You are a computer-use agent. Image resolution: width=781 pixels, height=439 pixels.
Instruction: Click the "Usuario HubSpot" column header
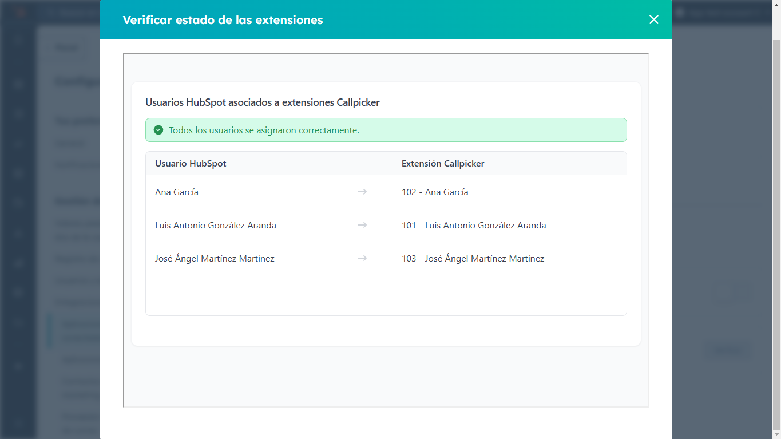coord(191,163)
